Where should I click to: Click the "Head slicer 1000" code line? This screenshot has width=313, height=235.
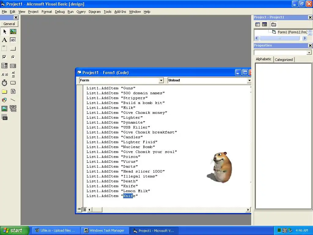pyautogui.click(x=126, y=171)
